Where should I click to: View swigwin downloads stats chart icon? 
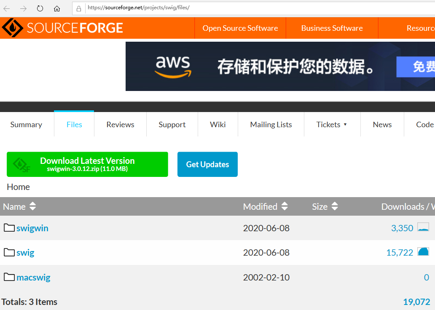click(x=423, y=227)
